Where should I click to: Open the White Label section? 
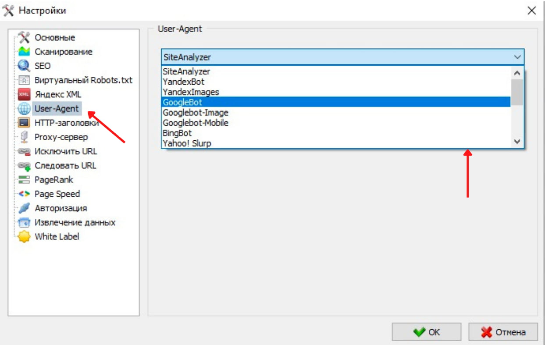(x=57, y=237)
